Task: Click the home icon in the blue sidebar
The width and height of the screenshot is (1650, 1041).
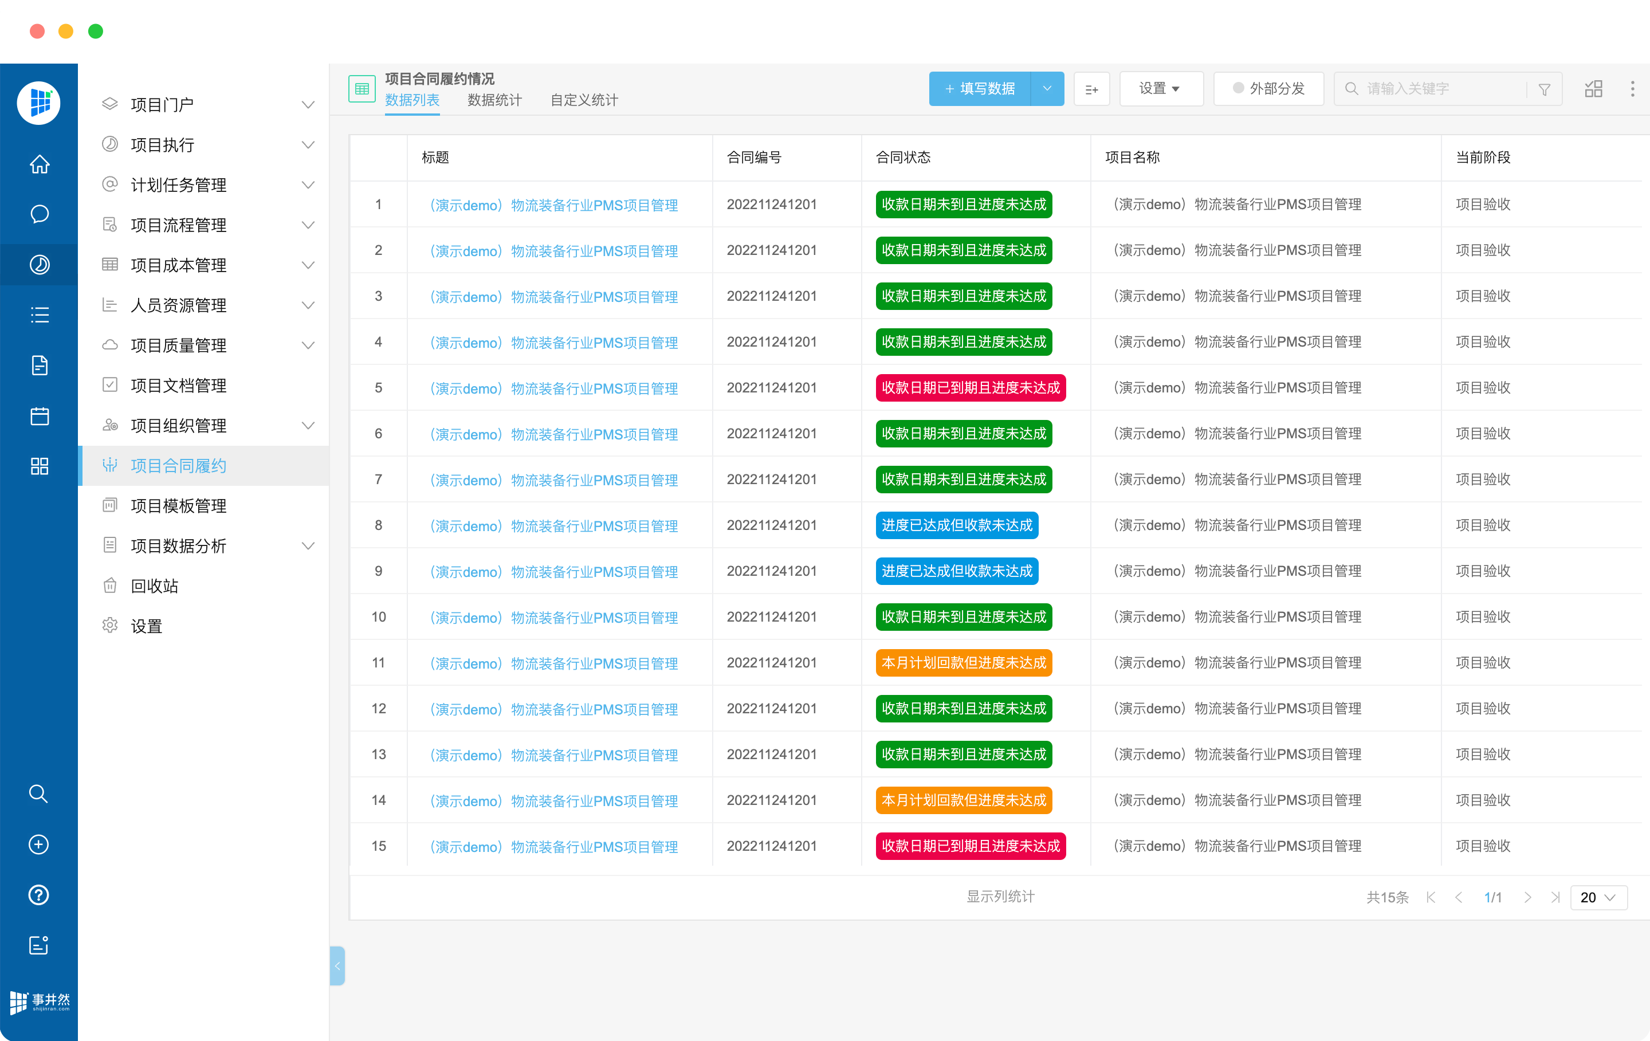Action: (39, 164)
